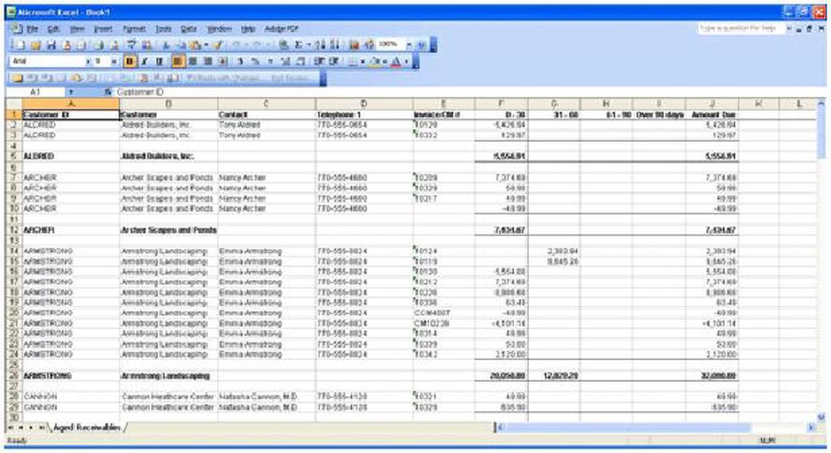Insert a hyperlink using the toolbar icon
831x453 pixels.
[x=284, y=45]
